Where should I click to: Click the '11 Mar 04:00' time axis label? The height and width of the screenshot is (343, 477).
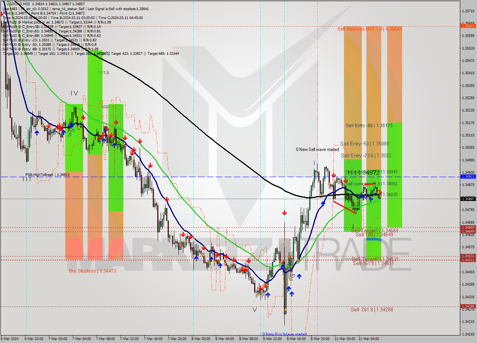pyautogui.click(x=369, y=339)
